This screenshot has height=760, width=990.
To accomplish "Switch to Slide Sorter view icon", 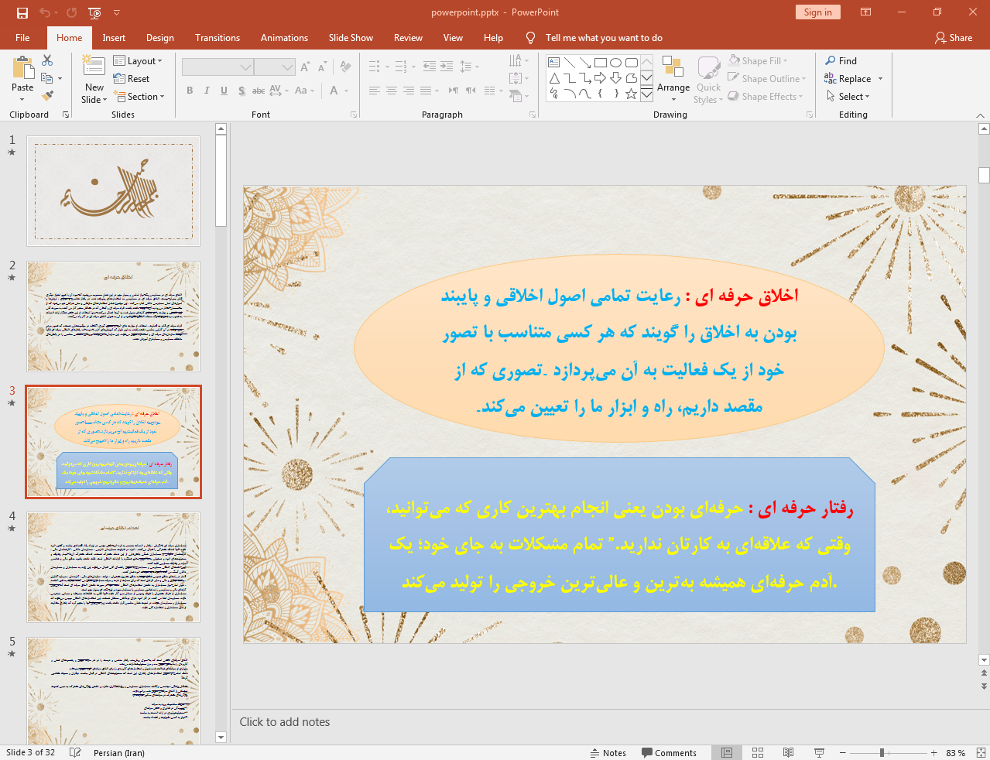I will tap(758, 752).
